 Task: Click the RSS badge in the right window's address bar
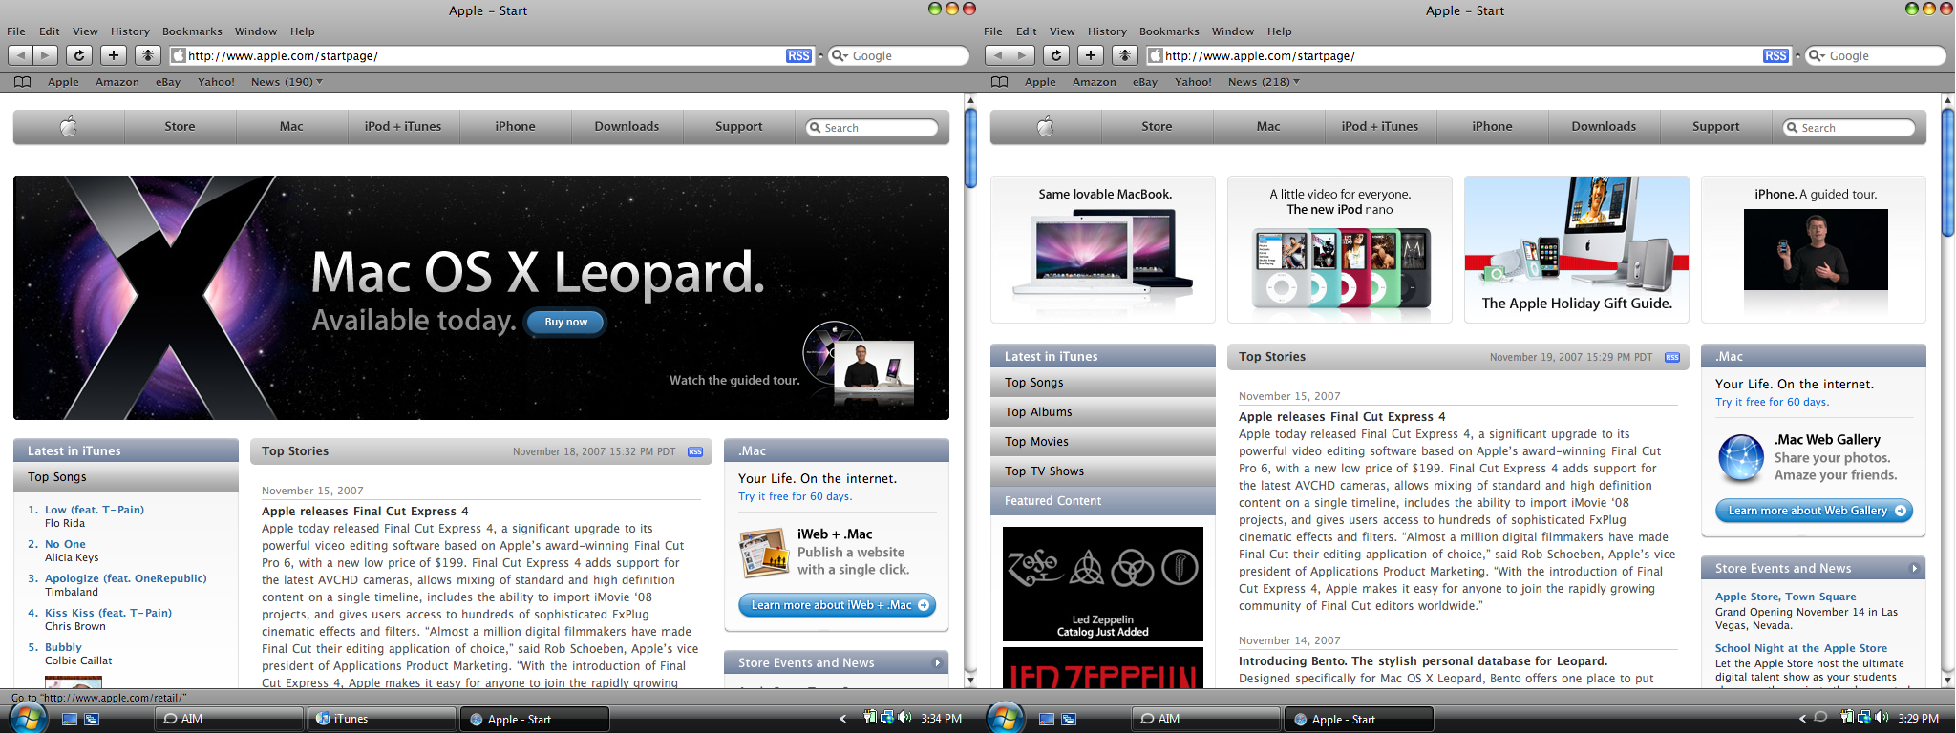[x=1775, y=56]
